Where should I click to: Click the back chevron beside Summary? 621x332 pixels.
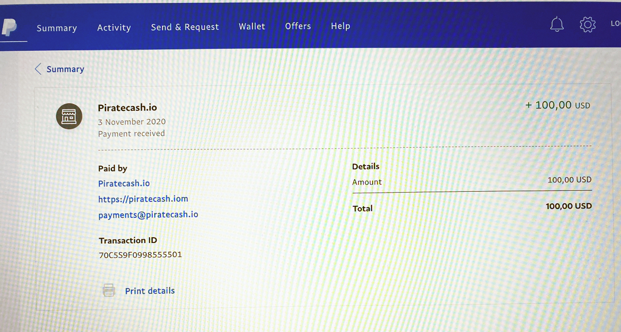[38, 69]
